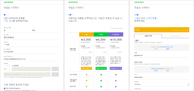194x91 pixels.
Task: Click the 관리자 계정 section heading
Action: tap(138, 62)
